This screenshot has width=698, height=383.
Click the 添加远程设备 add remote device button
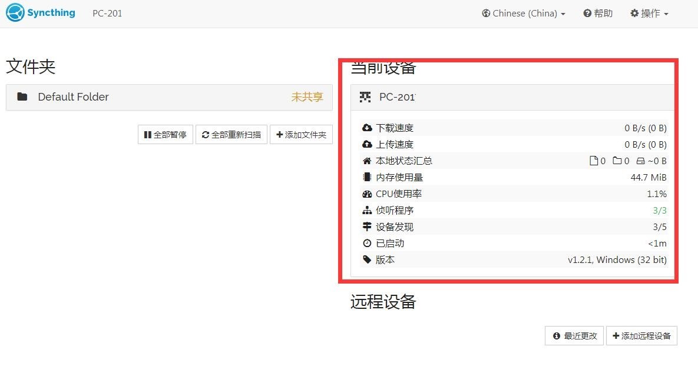[x=641, y=335]
